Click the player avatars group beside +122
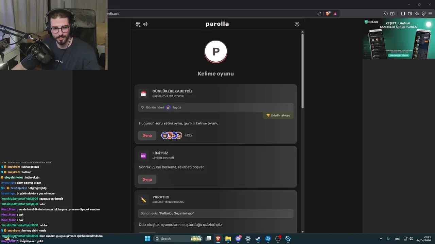Viewport: 435px width, 244px height. (172, 135)
